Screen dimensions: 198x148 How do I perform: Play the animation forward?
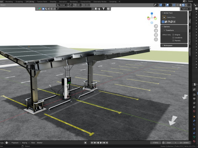coord(101,143)
